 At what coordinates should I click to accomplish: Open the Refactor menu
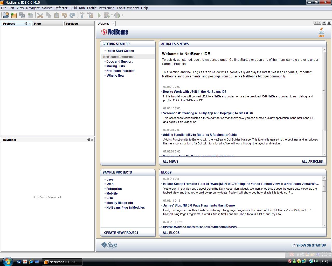[61, 8]
